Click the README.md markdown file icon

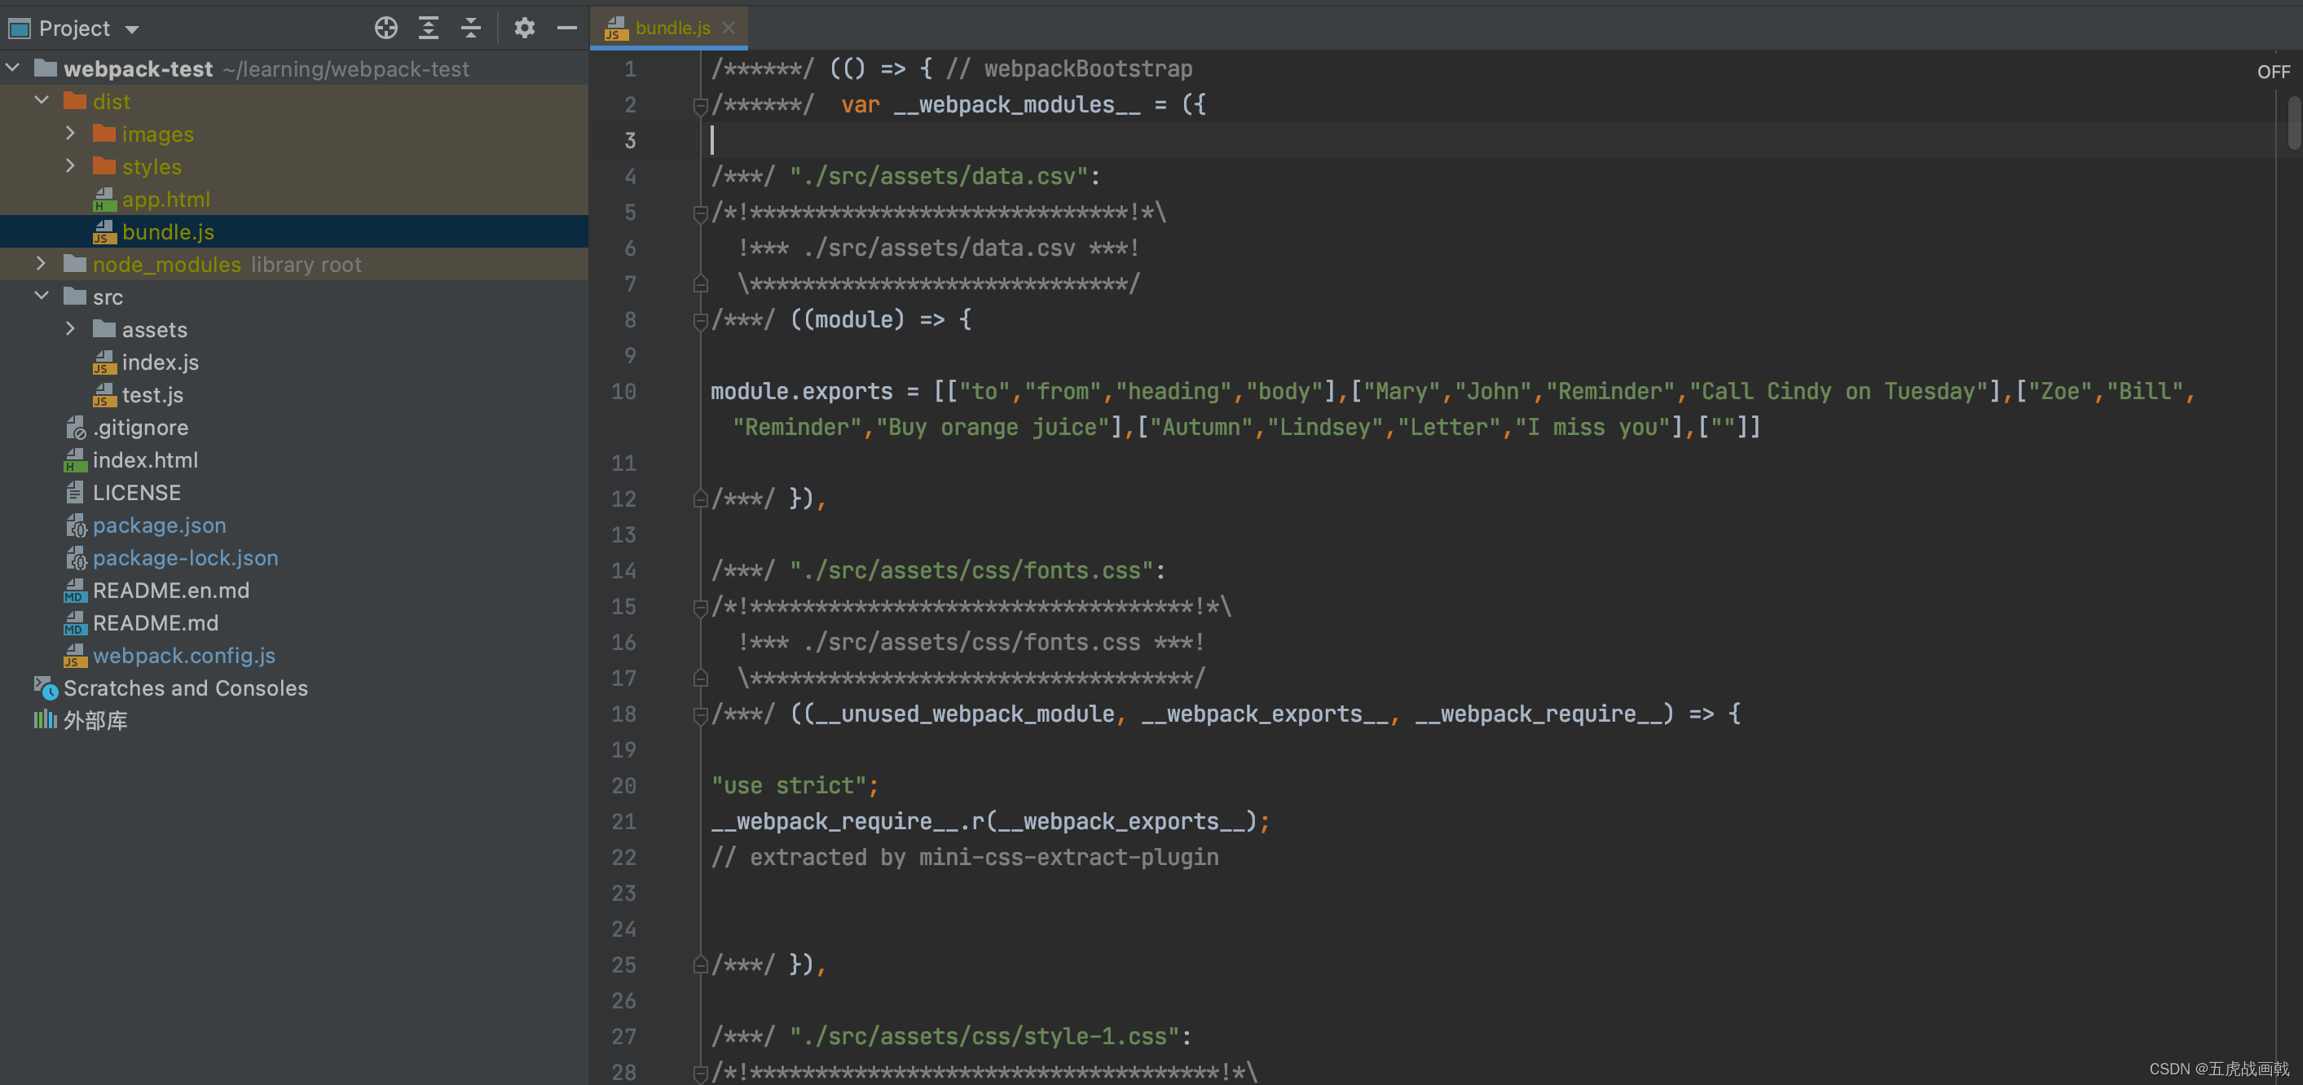coord(75,623)
